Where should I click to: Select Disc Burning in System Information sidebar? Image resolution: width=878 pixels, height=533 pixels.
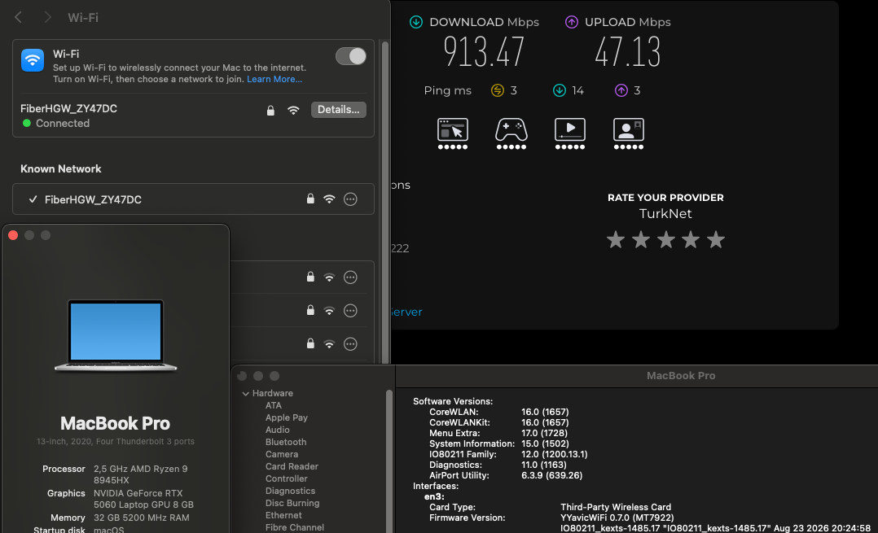click(292, 504)
